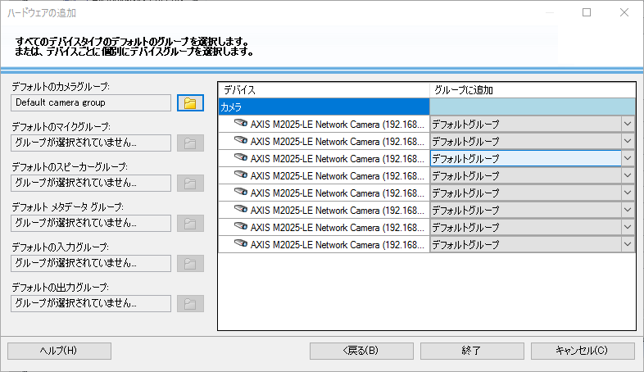The height and width of the screenshot is (372, 644).
Task: Click the Default camera group field
Action: click(x=91, y=102)
